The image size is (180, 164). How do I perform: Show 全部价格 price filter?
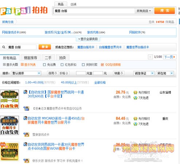100,82
